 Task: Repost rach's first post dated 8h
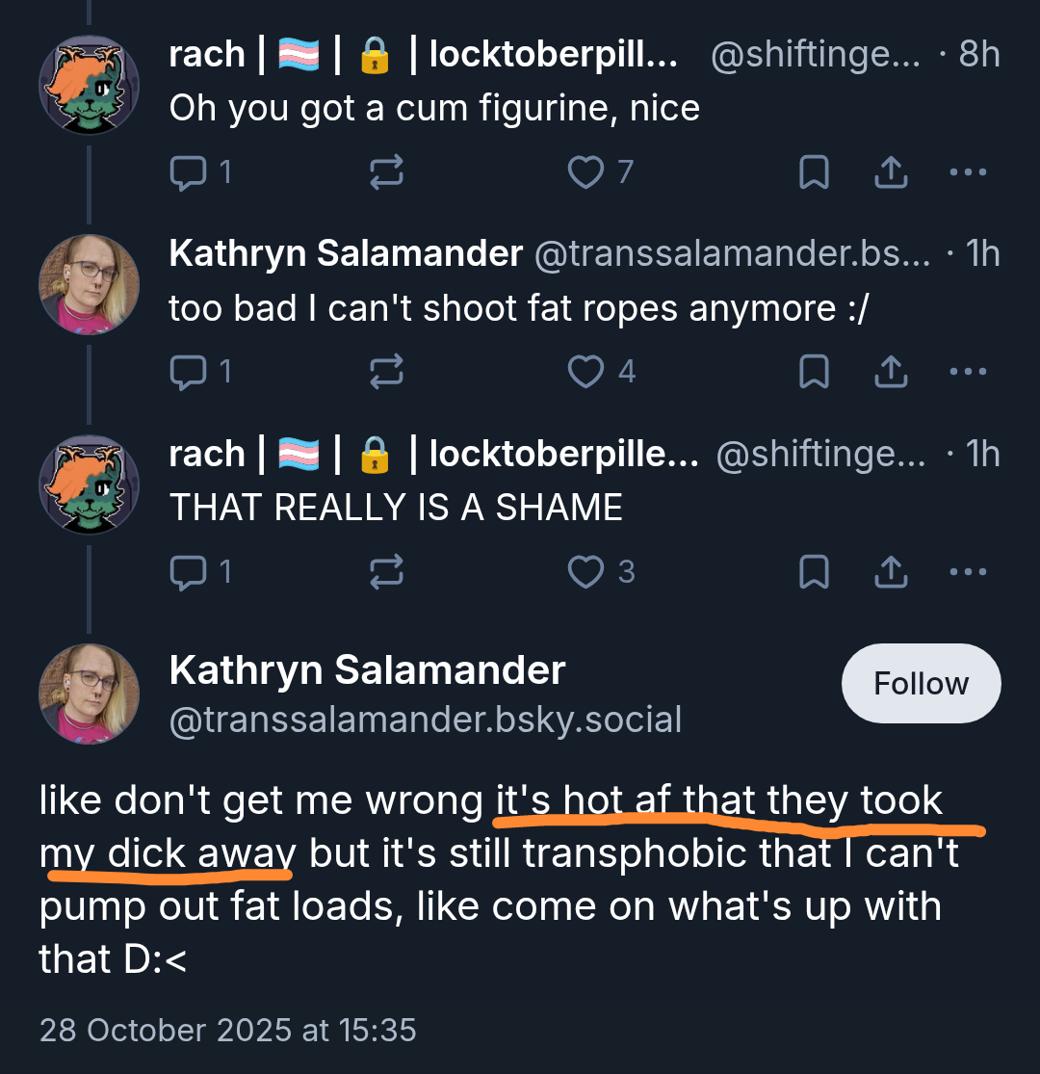click(386, 171)
